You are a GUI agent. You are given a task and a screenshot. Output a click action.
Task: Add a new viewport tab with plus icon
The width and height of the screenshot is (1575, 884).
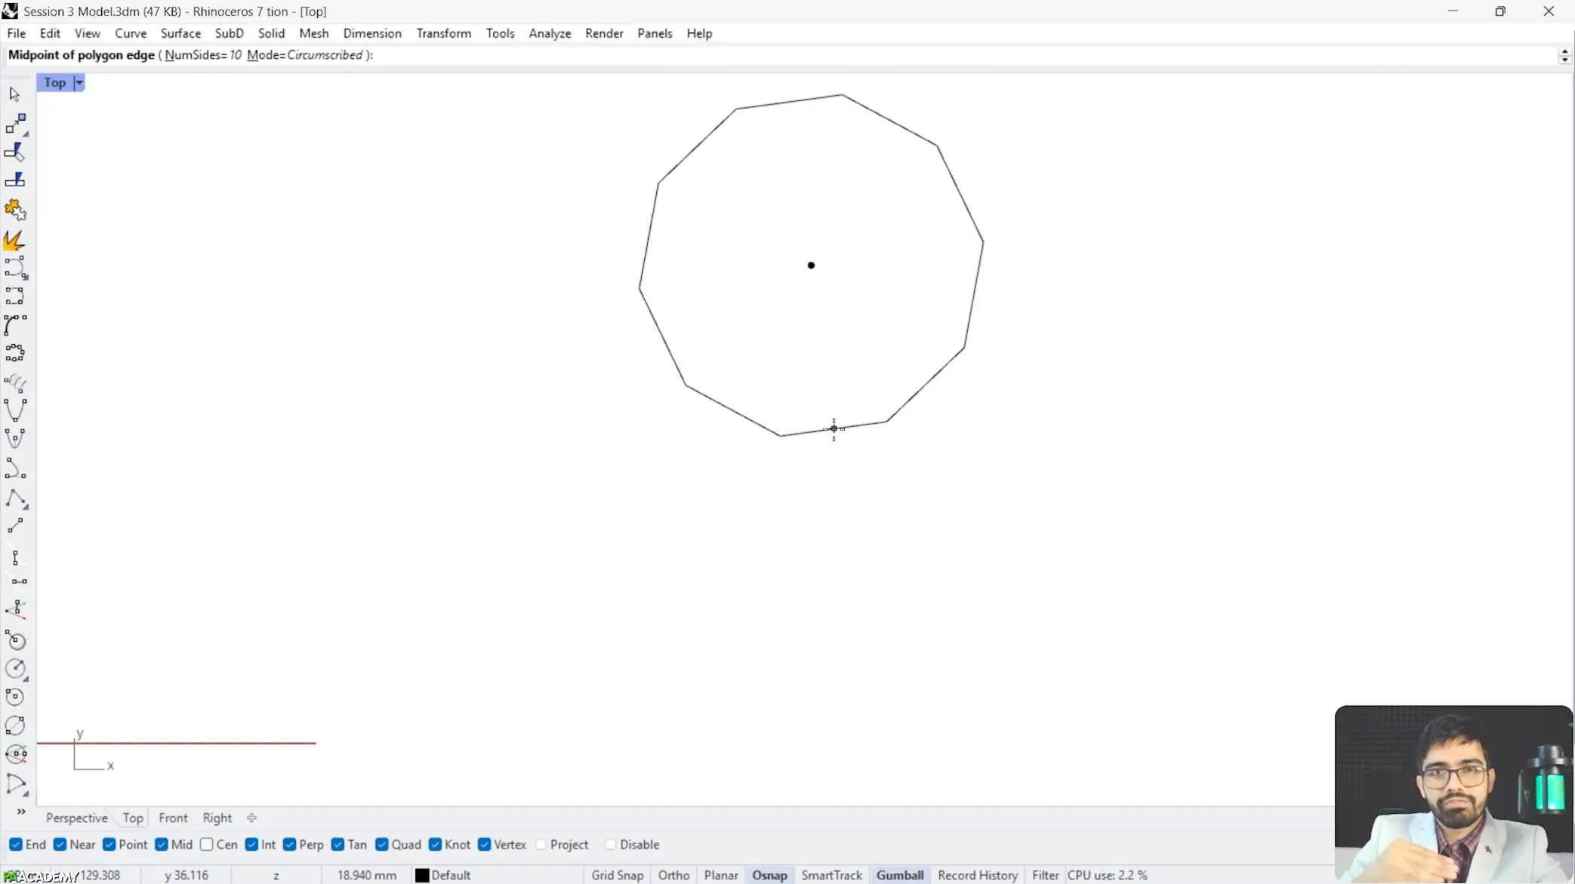[251, 818]
